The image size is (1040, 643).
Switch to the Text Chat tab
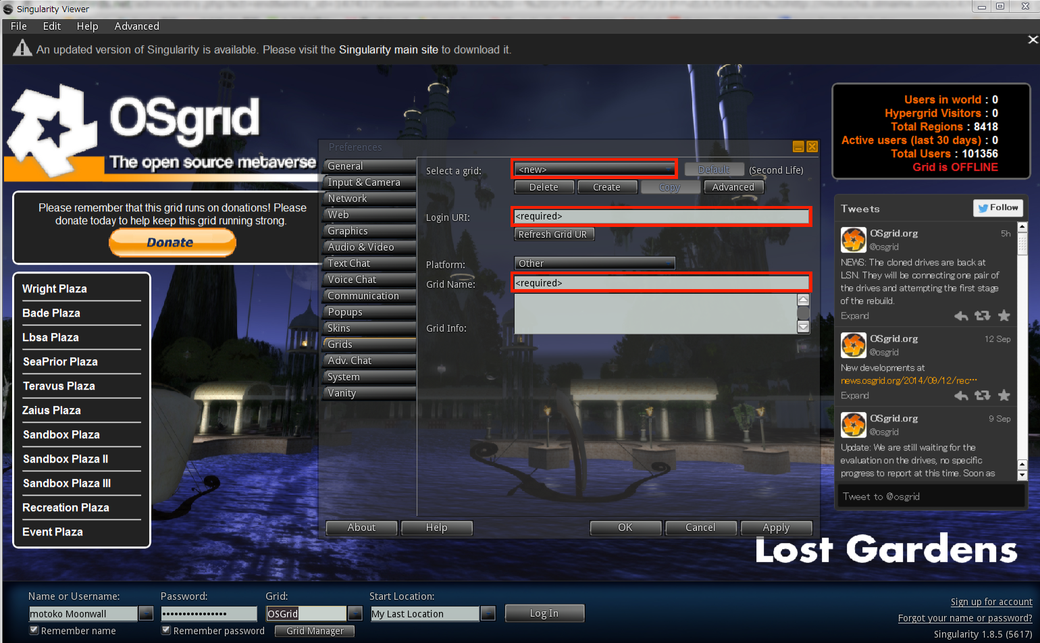[369, 263]
